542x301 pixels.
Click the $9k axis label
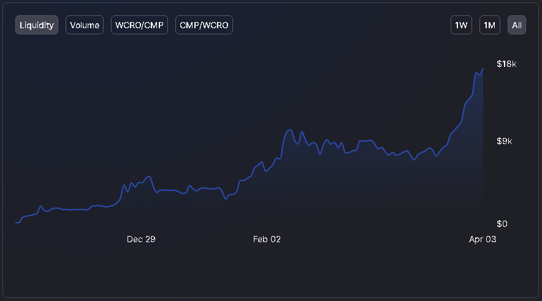(505, 141)
